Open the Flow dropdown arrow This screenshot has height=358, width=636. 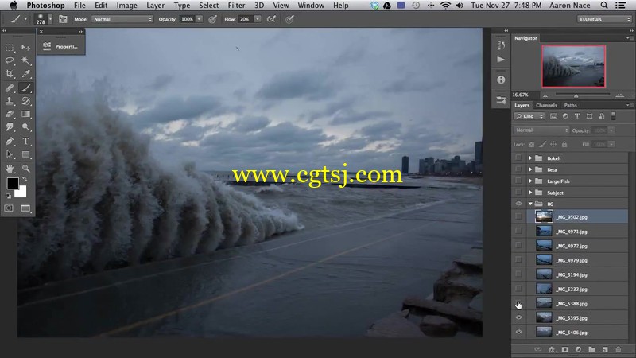pyautogui.click(x=258, y=19)
